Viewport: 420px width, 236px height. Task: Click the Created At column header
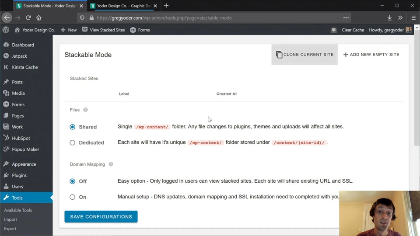point(227,94)
